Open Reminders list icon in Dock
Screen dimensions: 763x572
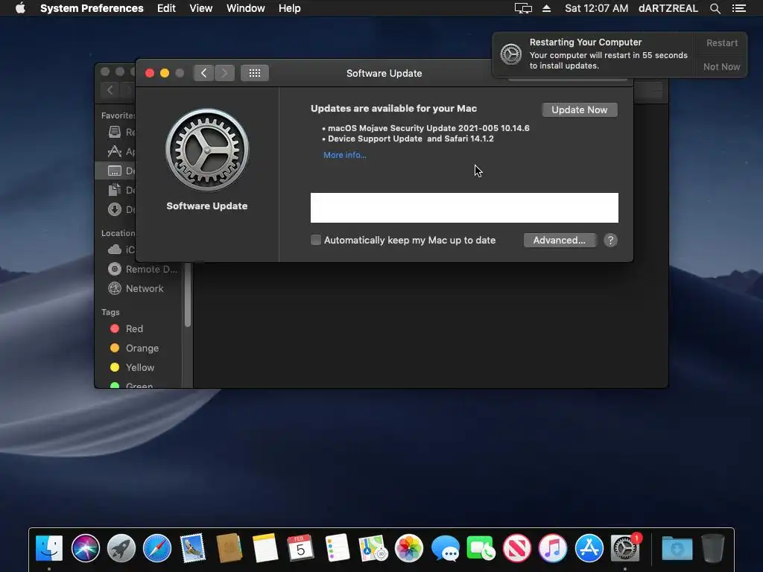(337, 548)
